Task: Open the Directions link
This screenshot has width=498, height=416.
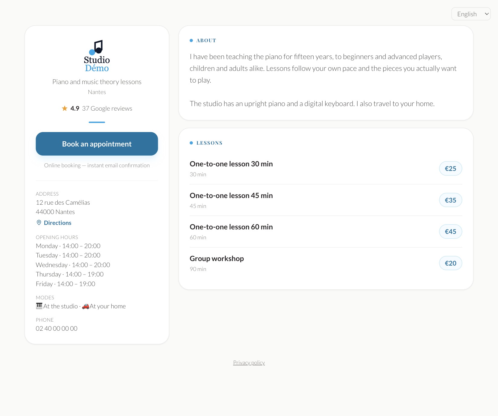Action: [x=58, y=223]
